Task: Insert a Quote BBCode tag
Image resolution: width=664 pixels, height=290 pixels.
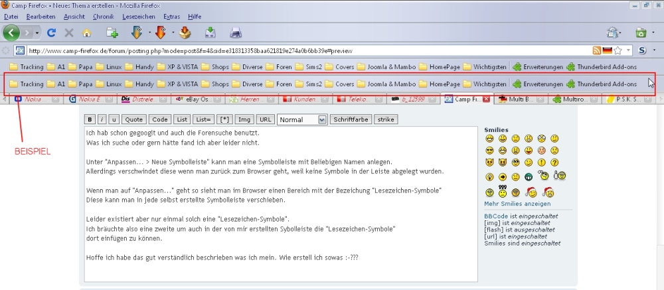Action: (x=134, y=120)
